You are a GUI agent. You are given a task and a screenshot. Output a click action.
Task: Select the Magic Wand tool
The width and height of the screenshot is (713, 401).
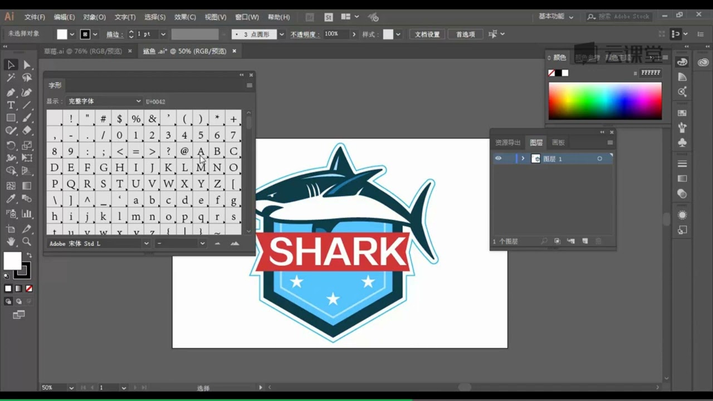[11, 78]
